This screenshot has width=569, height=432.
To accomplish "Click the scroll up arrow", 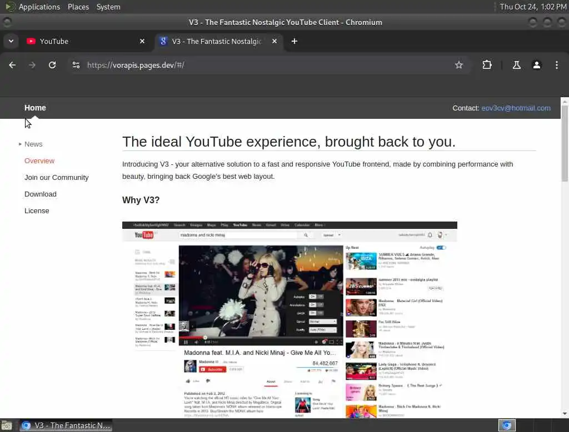I will pyautogui.click(x=565, y=102).
